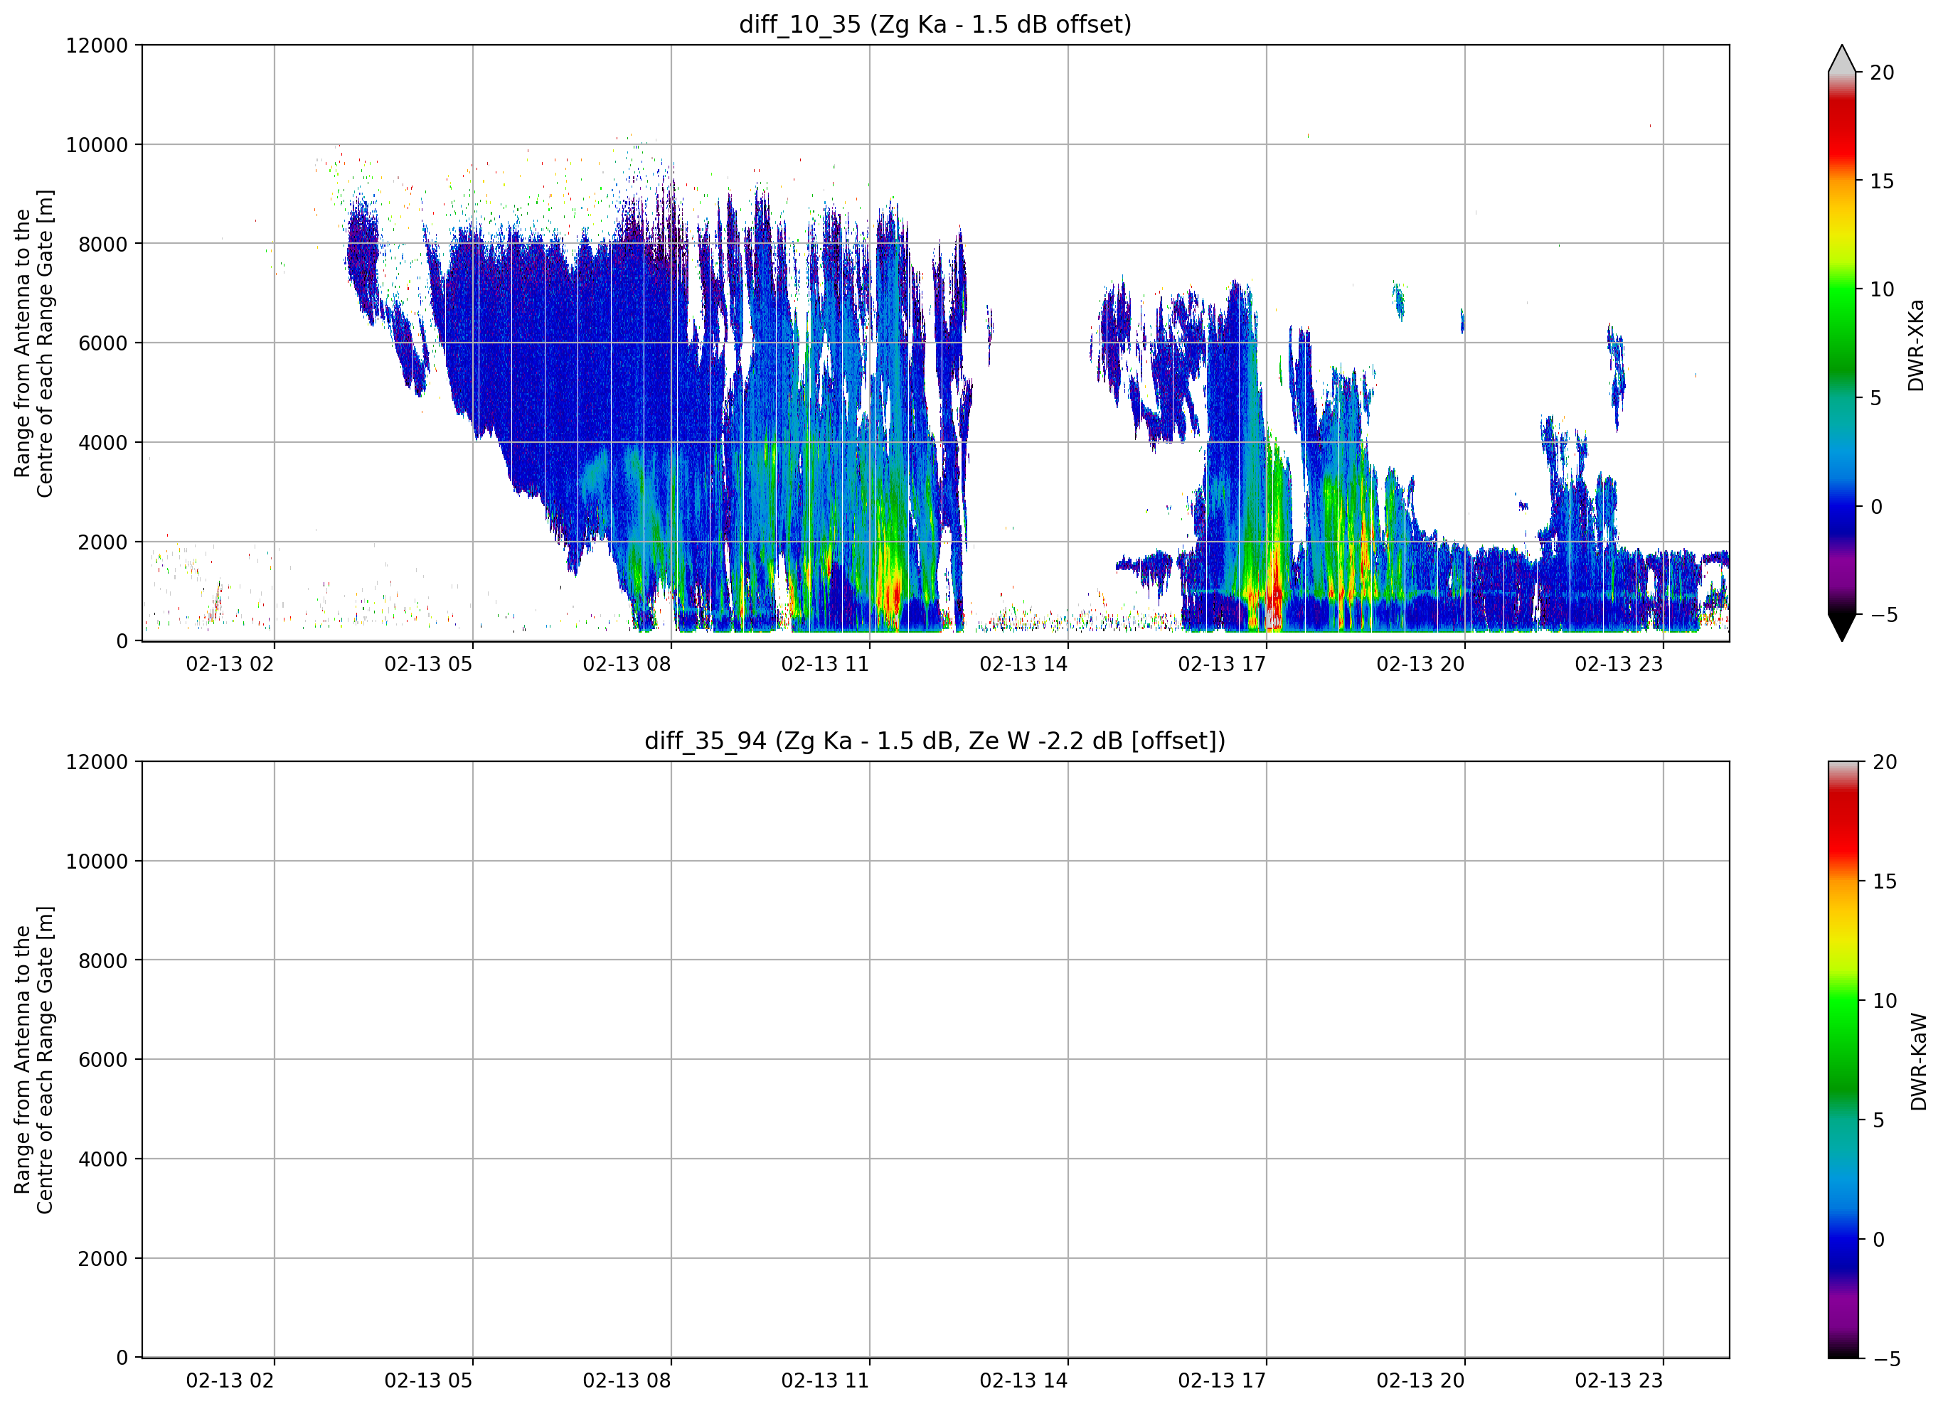The height and width of the screenshot is (1406, 1943).
Task: Click the bottom plot 02-13 14 x-tick label
Action: pyautogui.click(x=1023, y=1381)
